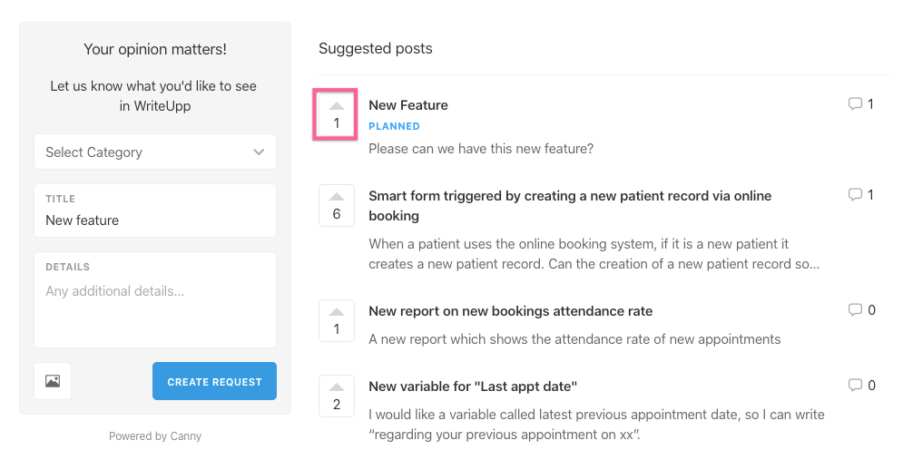This screenshot has width=903, height=450.
Task: Click the 'I would like a variable' description
Action: (x=596, y=424)
